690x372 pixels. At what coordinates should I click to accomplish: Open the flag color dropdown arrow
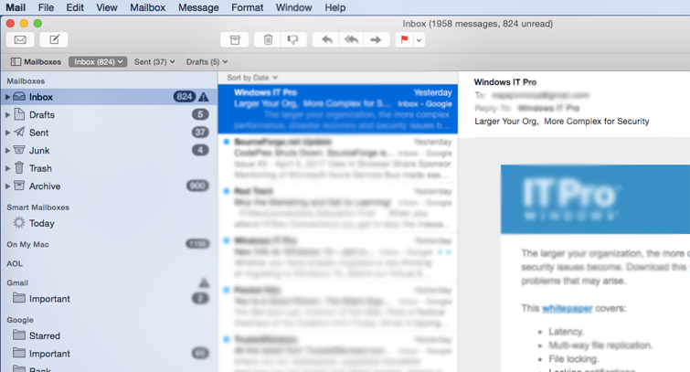(419, 40)
